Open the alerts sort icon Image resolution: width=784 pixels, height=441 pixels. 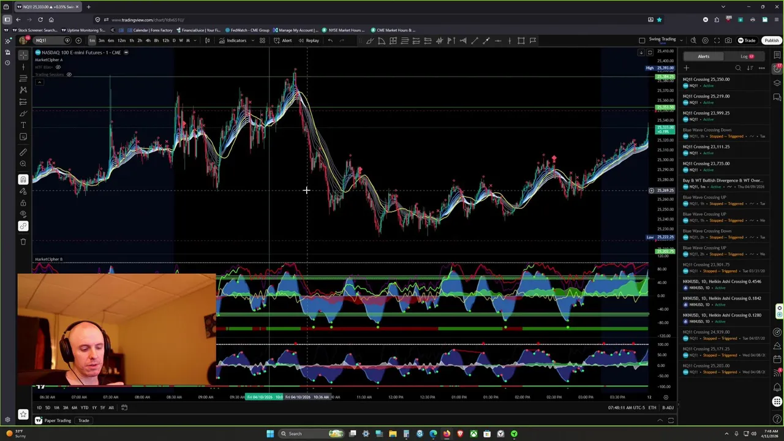click(750, 68)
